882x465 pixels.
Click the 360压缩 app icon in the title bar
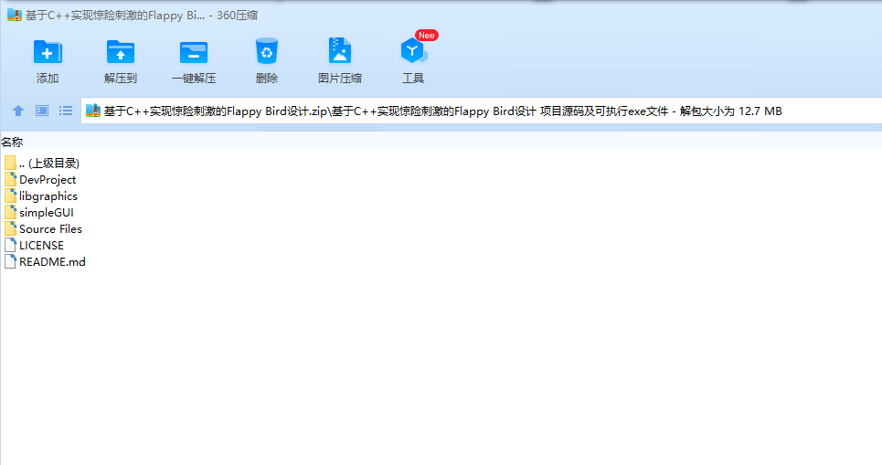[14, 16]
